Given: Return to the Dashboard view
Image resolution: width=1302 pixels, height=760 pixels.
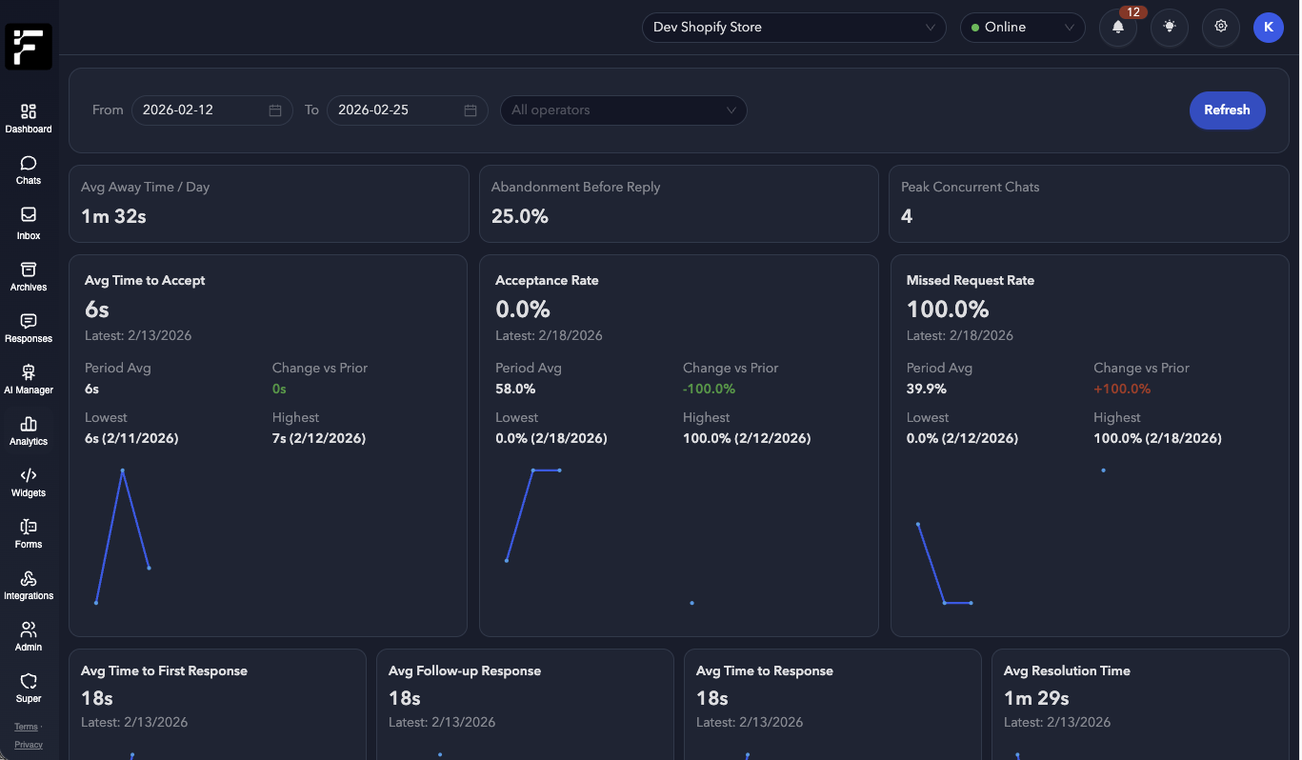Looking at the screenshot, I should [x=28, y=117].
